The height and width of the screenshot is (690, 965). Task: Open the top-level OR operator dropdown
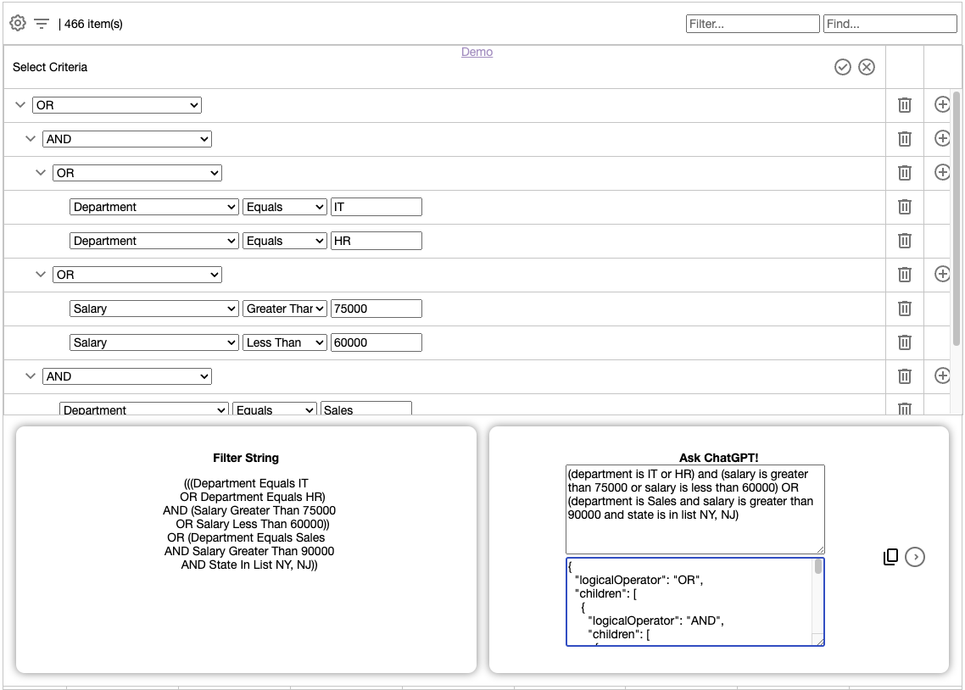click(117, 105)
